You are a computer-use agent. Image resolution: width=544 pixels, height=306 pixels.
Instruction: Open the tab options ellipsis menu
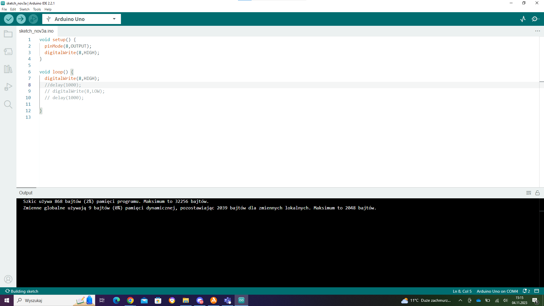pos(537,31)
